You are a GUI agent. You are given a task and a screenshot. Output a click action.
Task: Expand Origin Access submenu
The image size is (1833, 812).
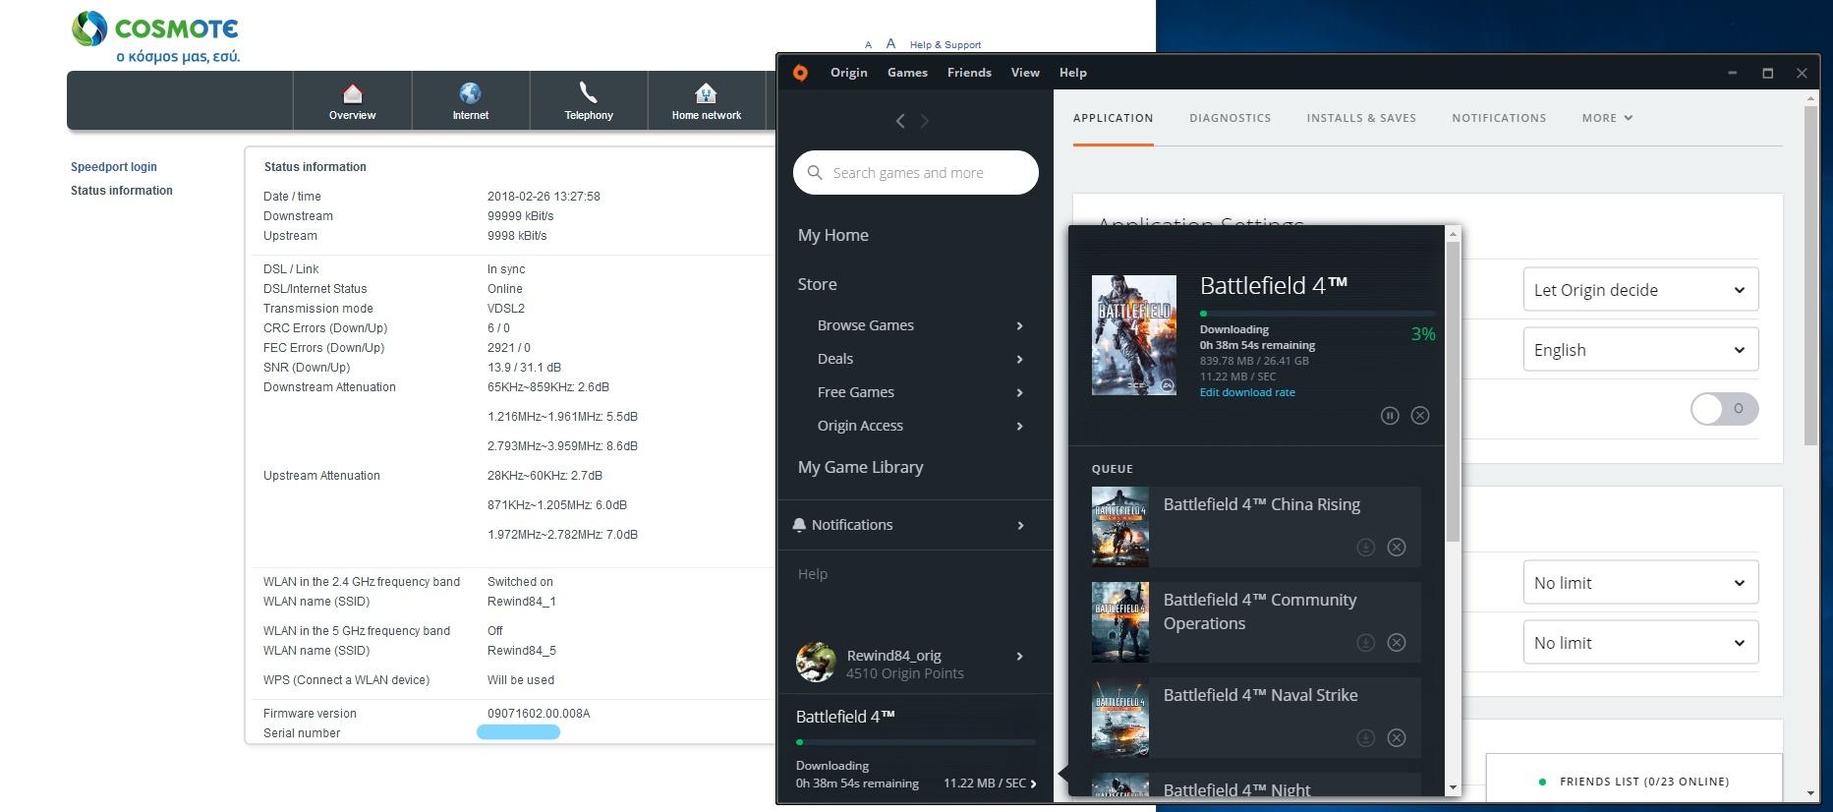1019,427
